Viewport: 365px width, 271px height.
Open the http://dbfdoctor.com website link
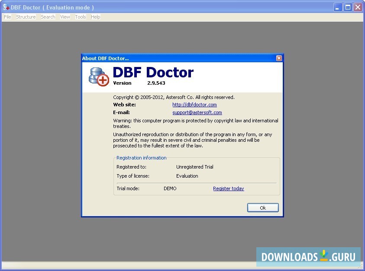tap(194, 105)
